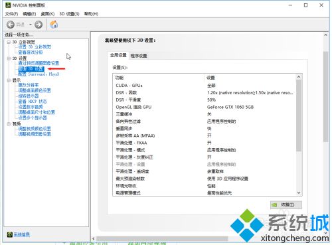Select 查看 HDCP 状态 task

pos(33,102)
